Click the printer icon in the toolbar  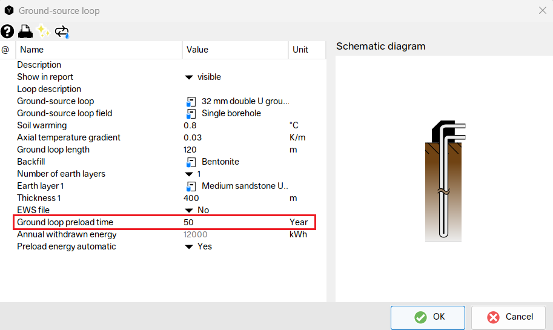point(25,31)
